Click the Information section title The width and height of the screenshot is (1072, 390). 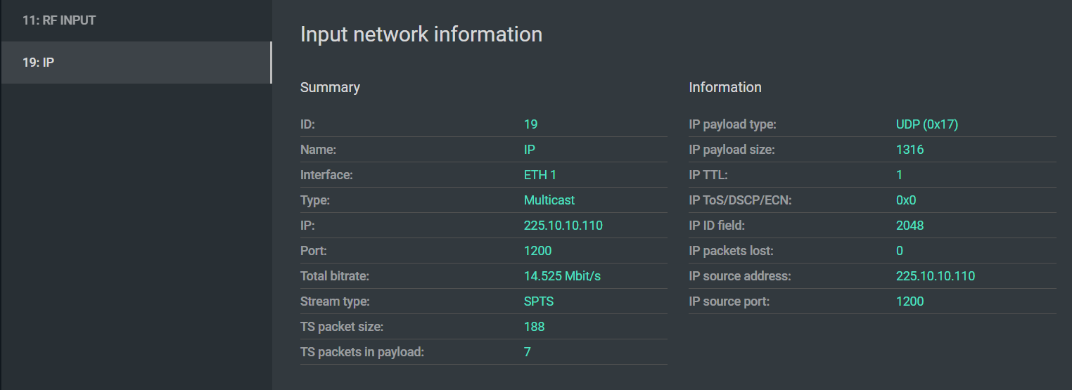tap(725, 87)
